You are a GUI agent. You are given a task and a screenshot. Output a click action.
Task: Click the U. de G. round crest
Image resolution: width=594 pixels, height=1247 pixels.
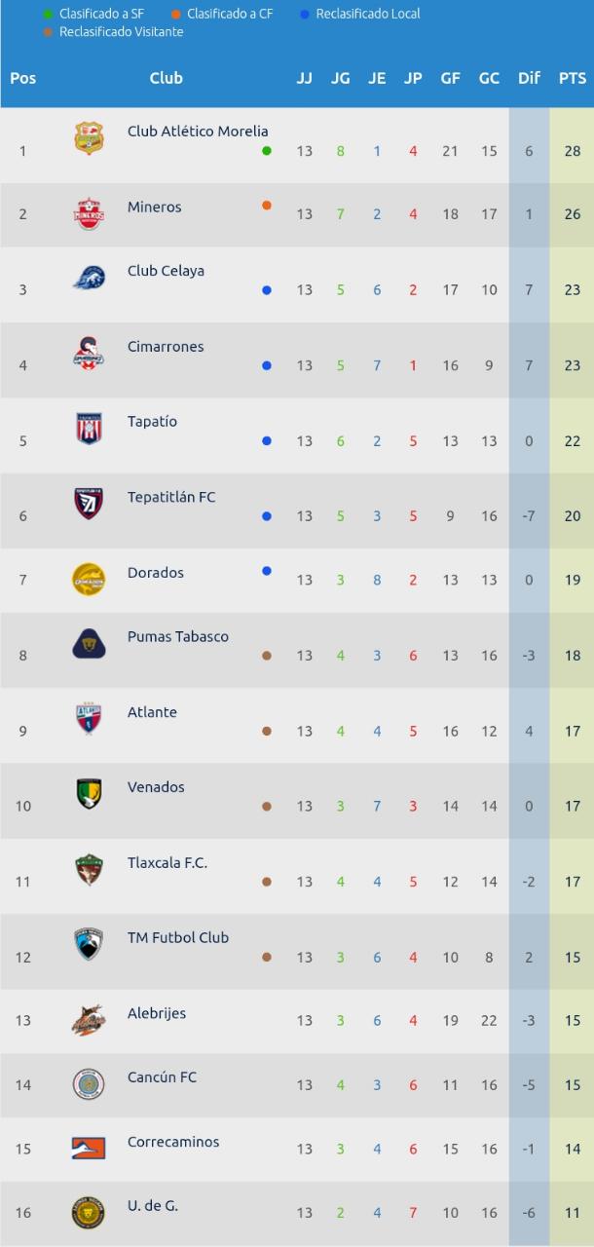[x=89, y=1212]
